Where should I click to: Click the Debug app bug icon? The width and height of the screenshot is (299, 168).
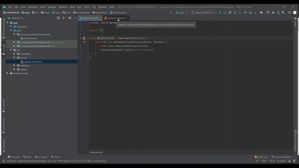[x=235, y=13]
